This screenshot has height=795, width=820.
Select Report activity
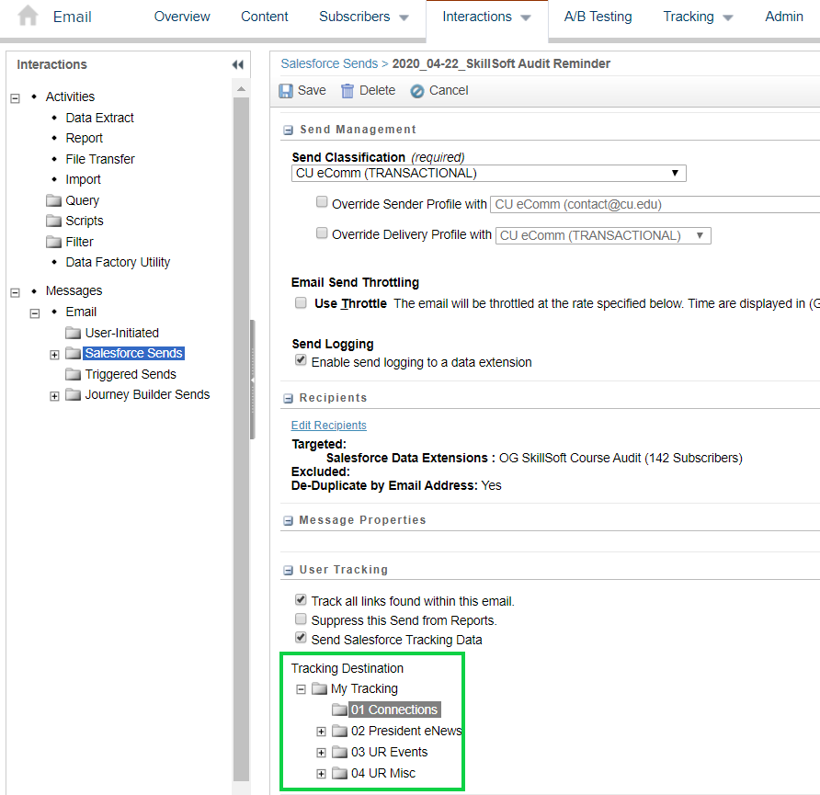pyautogui.click(x=85, y=138)
